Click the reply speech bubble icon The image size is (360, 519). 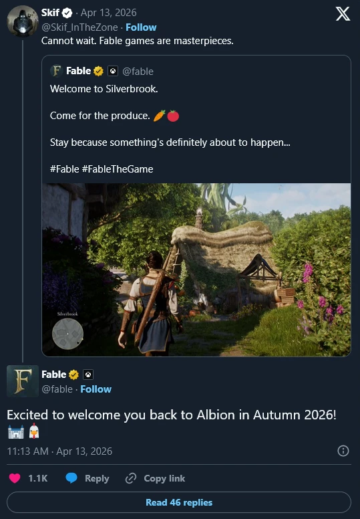(71, 478)
